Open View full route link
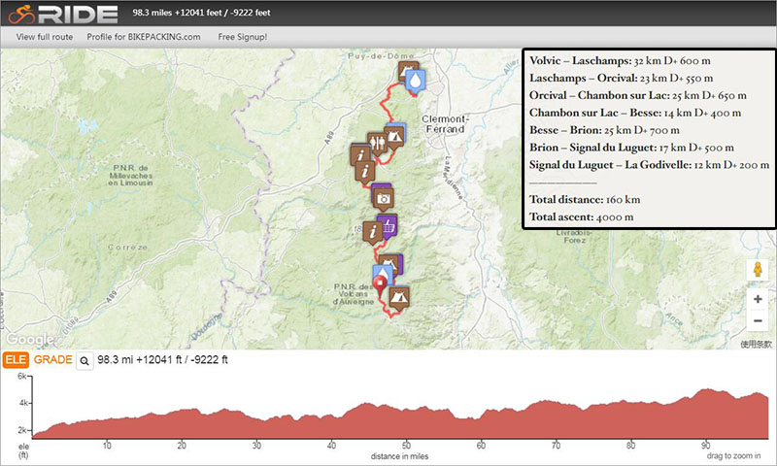The image size is (777, 466). click(45, 37)
